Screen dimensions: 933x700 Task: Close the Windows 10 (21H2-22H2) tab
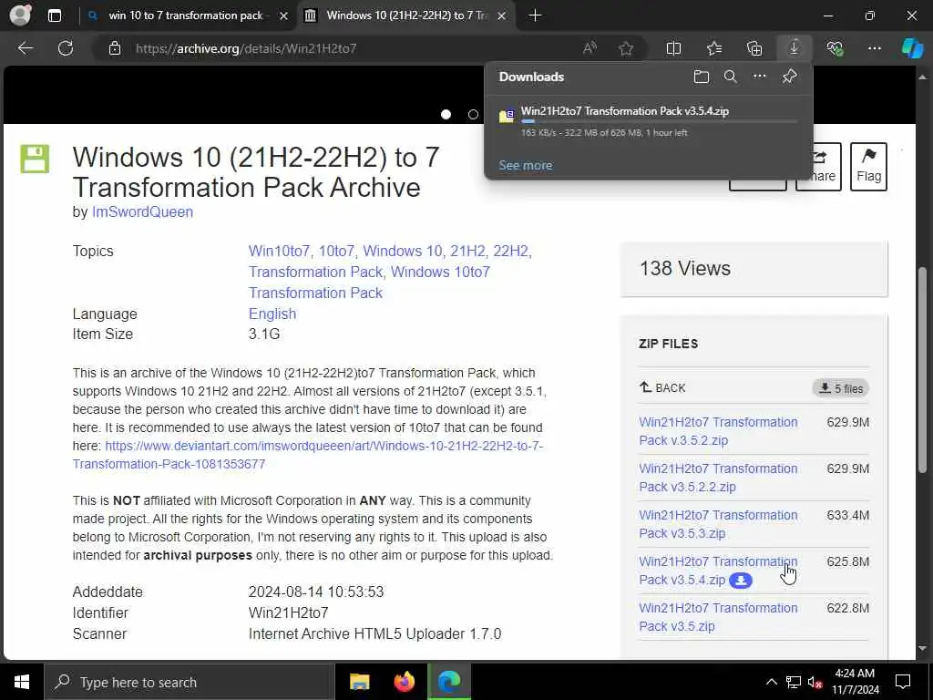[x=502, y=15]
